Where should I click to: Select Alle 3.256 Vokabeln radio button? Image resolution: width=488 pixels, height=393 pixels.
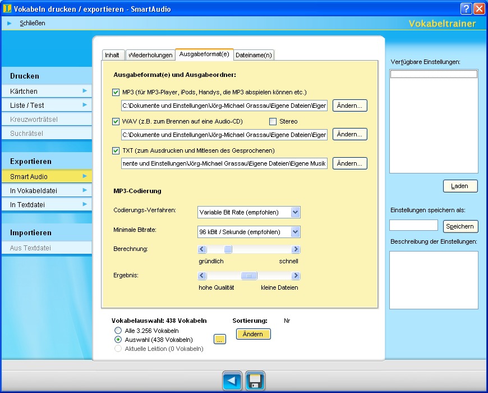point(118,331)
